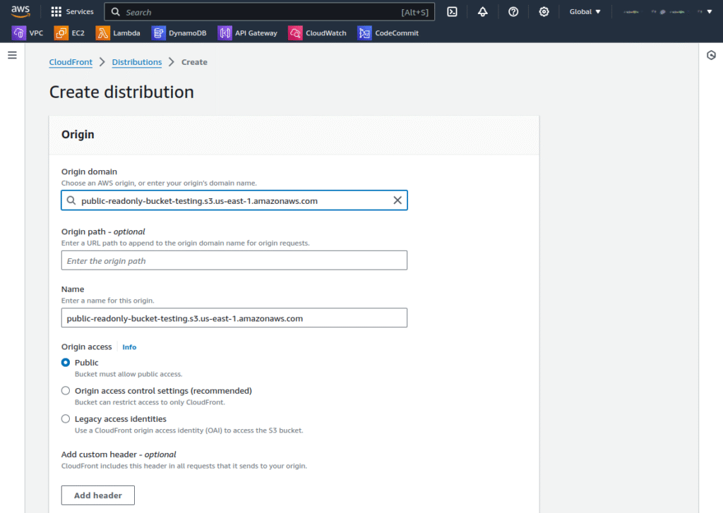The height and width of the screenshot is (513, 723).
Task: Open the Services grid menu
Action: [x=56, y=11]
